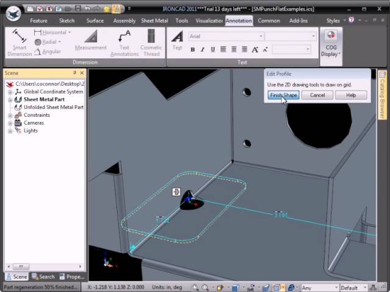
Task: Click the align left text icon
Action: [223, 49]
